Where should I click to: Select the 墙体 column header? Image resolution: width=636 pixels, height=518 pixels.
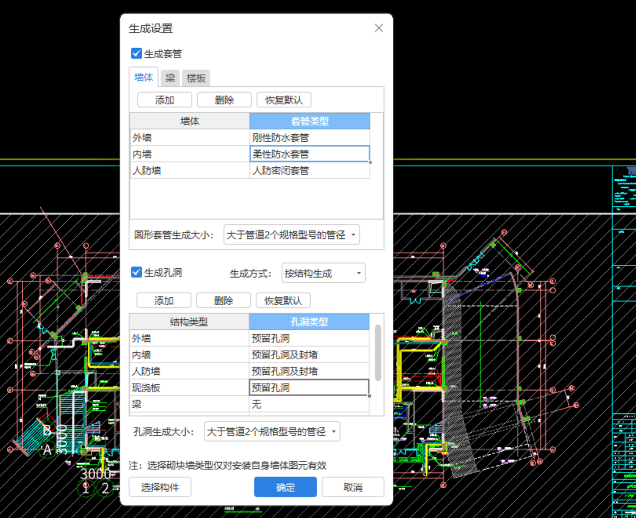pos(190,121)
